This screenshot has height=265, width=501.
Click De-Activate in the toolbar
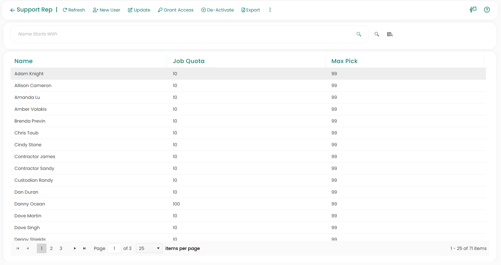click(218, 10)
